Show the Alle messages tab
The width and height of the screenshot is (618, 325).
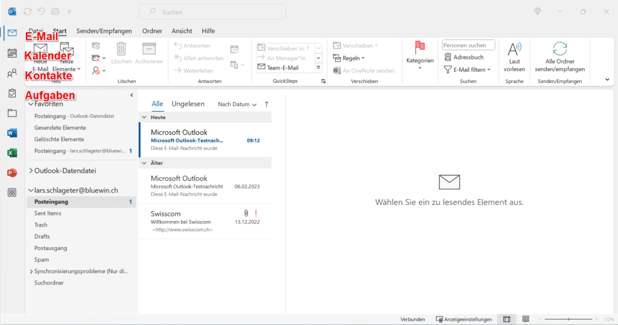[x=158, y=104]
